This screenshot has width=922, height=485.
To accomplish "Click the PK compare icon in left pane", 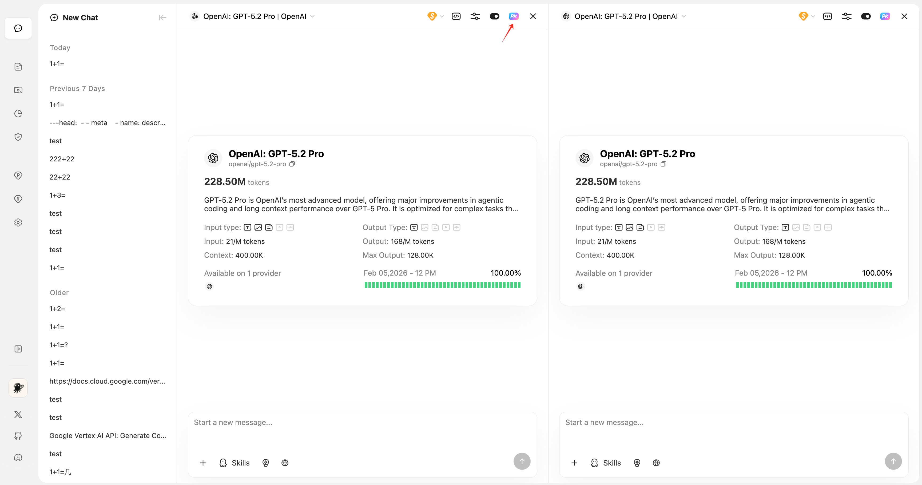I will [513, 17].
